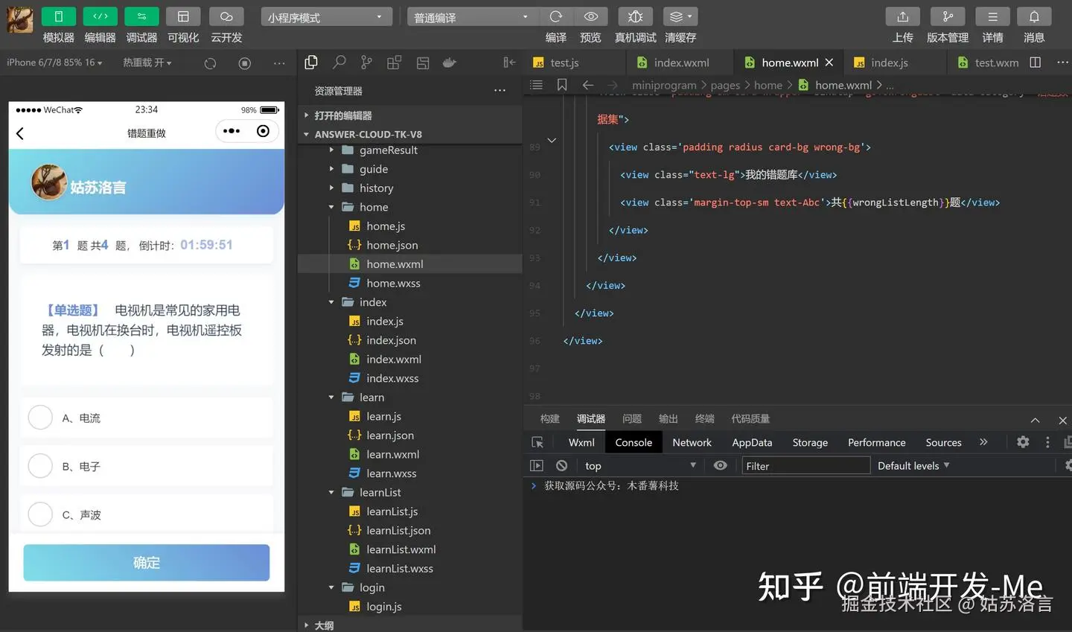Toggle the debugger panel button
This screenshot has width=1072, height=632.
(x=141, y=16)
